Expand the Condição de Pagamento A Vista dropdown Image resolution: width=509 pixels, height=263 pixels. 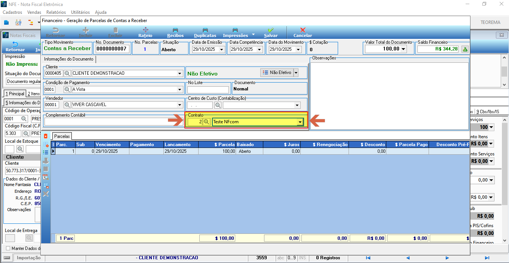click(x=180, y=89)
